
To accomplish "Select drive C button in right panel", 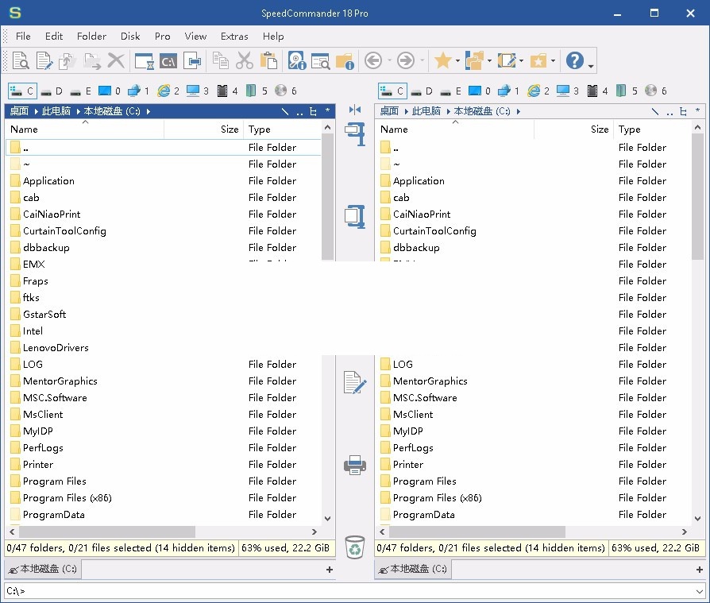I will (392, 91).
